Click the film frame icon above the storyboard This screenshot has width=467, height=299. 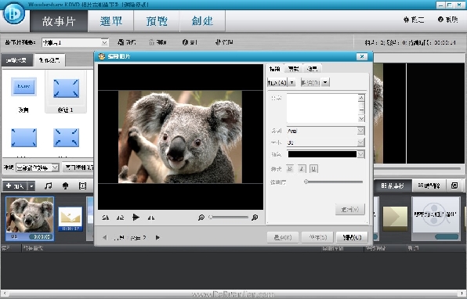click(82, 186)
